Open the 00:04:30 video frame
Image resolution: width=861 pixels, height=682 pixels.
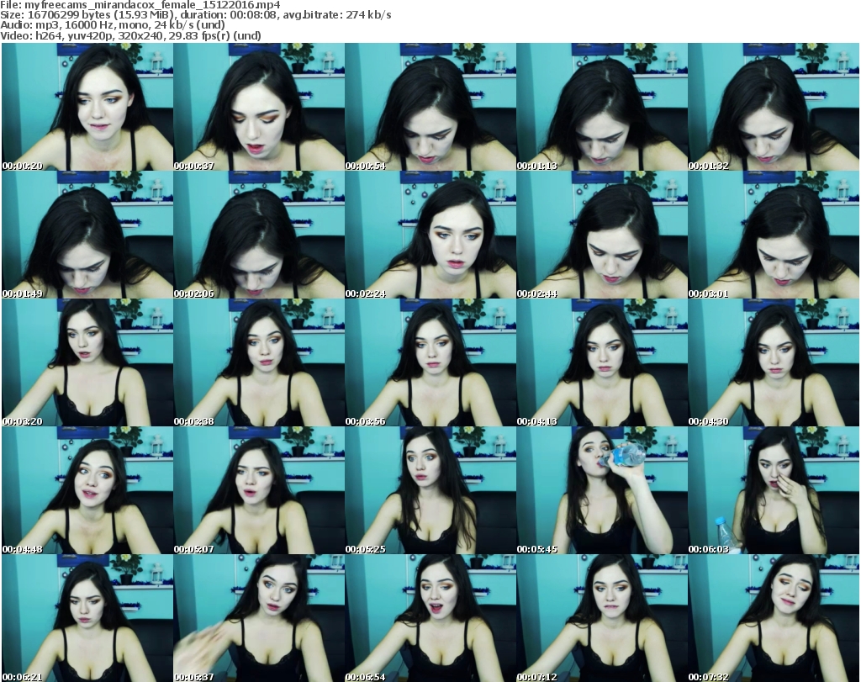774,362
